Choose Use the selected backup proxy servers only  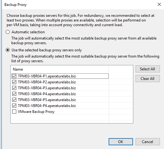click(x=8, y=50)
